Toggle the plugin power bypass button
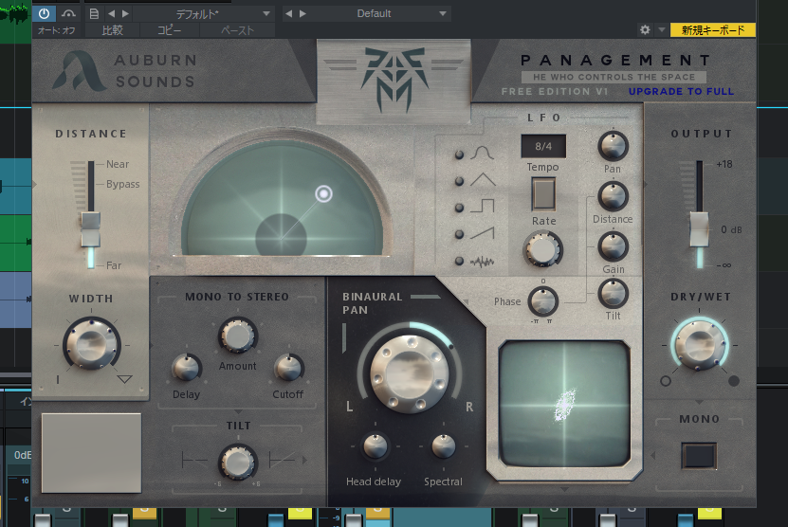 [x=45, y=13]
